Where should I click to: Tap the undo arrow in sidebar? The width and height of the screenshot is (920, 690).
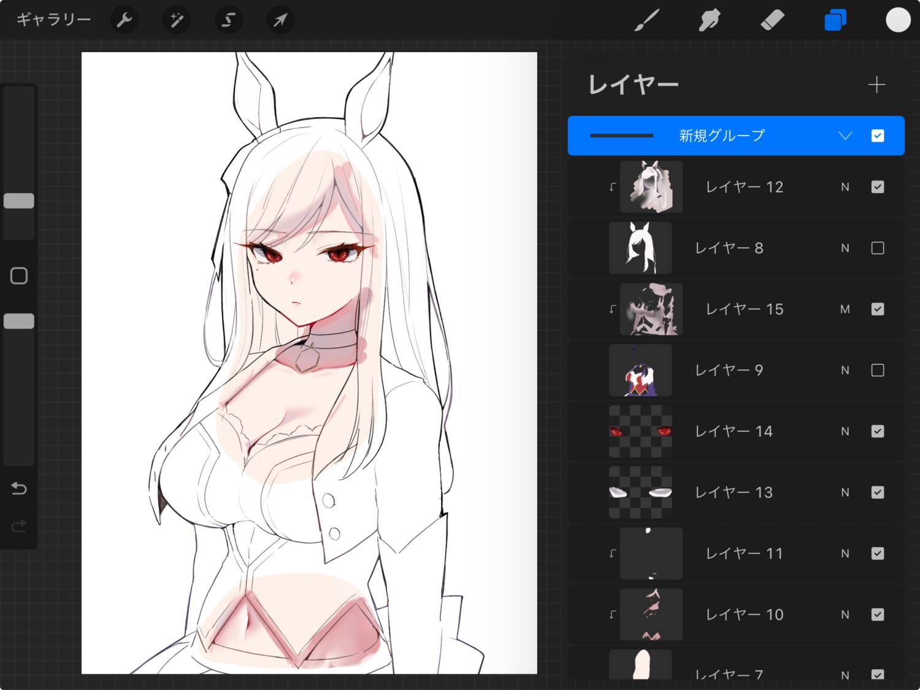coord(19,489)
